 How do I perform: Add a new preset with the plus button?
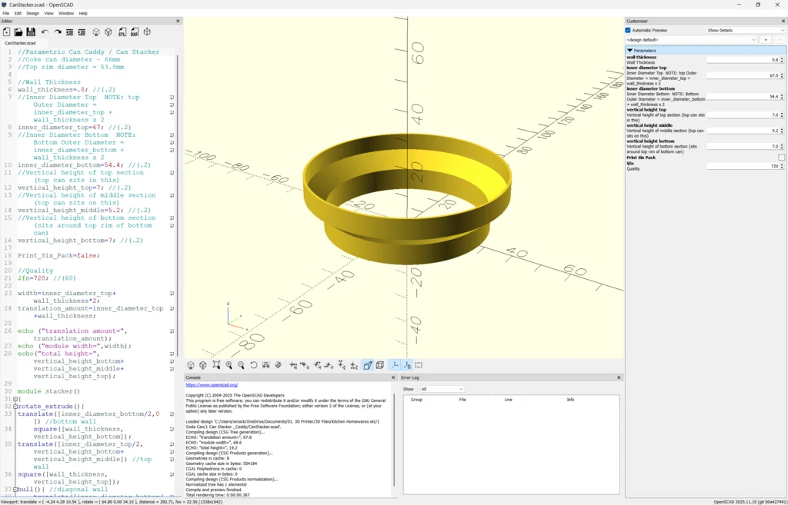(766, 40)
